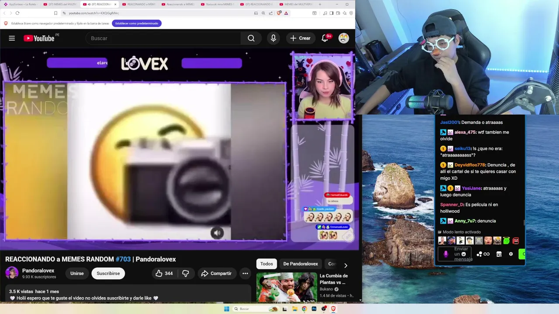Click the Enviar un mensaje chat field
The image size is (559, 314).
click(455, 254)
